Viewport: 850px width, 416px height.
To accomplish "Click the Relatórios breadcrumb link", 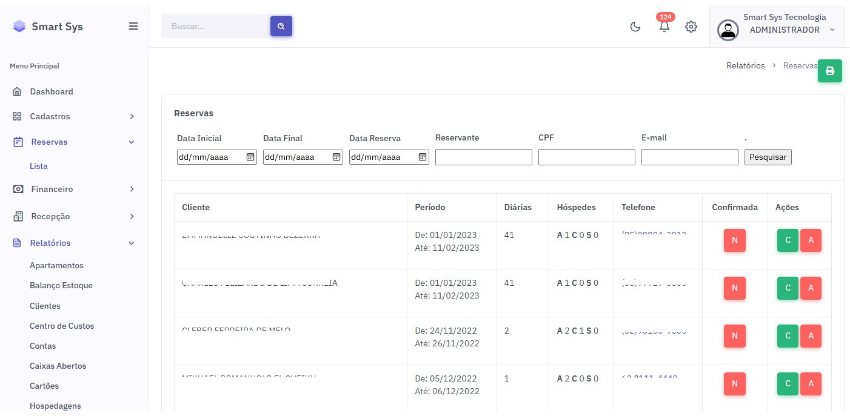I will (745, 65).
